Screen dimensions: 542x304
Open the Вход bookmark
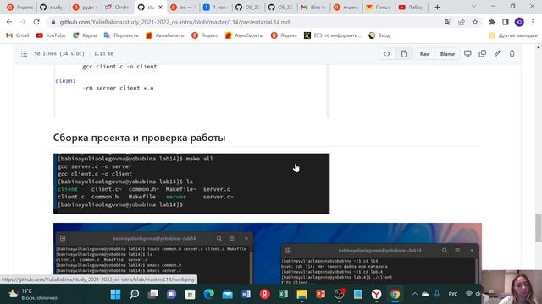click(x=379, y=35)
